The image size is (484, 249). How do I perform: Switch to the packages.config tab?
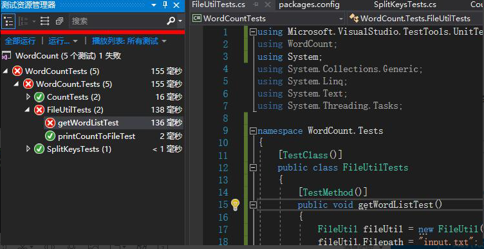point(310,5)
